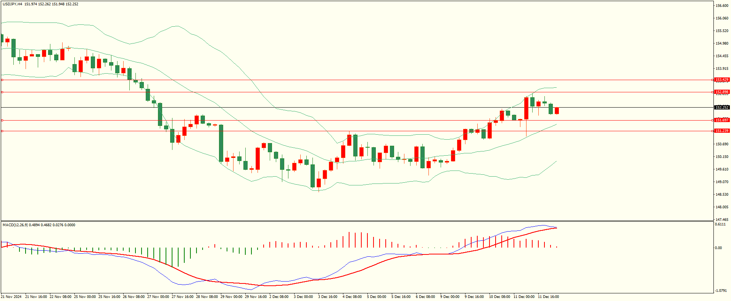Click the MACD(12,26,9) indicator label
Screen dimensions: 731x301
pyautogui.click(x=15, y=225)
